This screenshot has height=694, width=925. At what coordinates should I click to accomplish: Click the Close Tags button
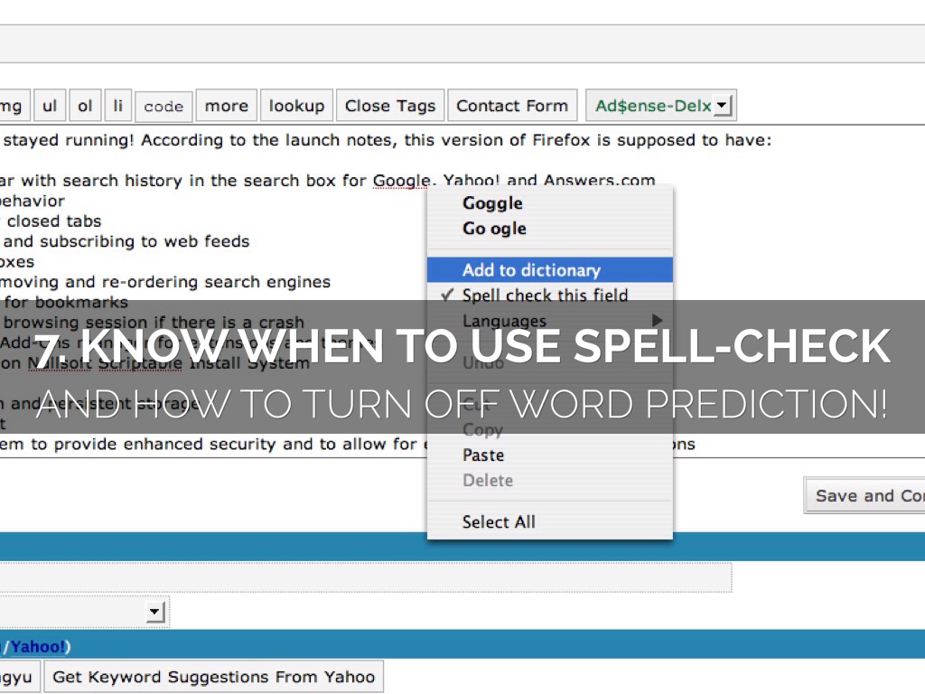click(x=390, y=106)
